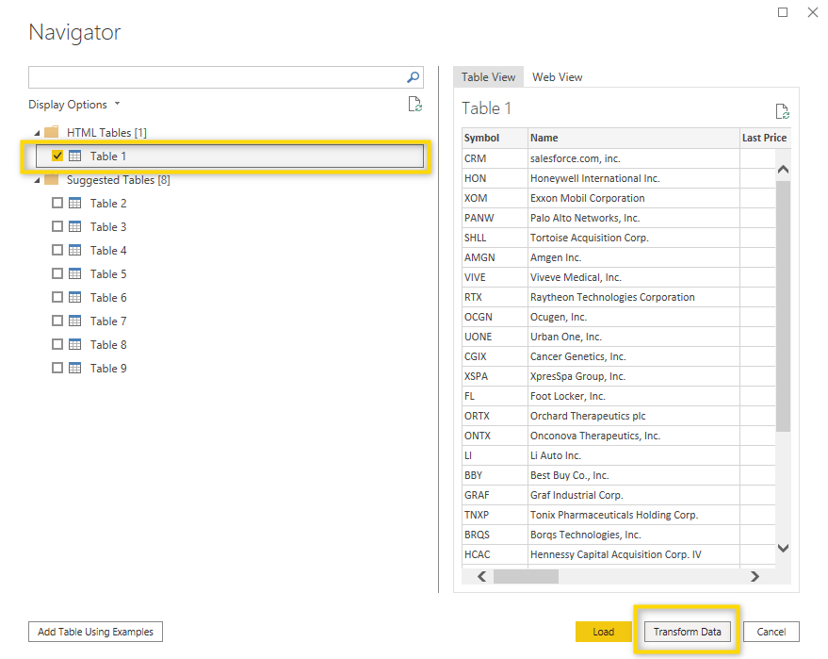Click the Transform Data button
This screenshot has width=828, height=659.
[687, 632]
